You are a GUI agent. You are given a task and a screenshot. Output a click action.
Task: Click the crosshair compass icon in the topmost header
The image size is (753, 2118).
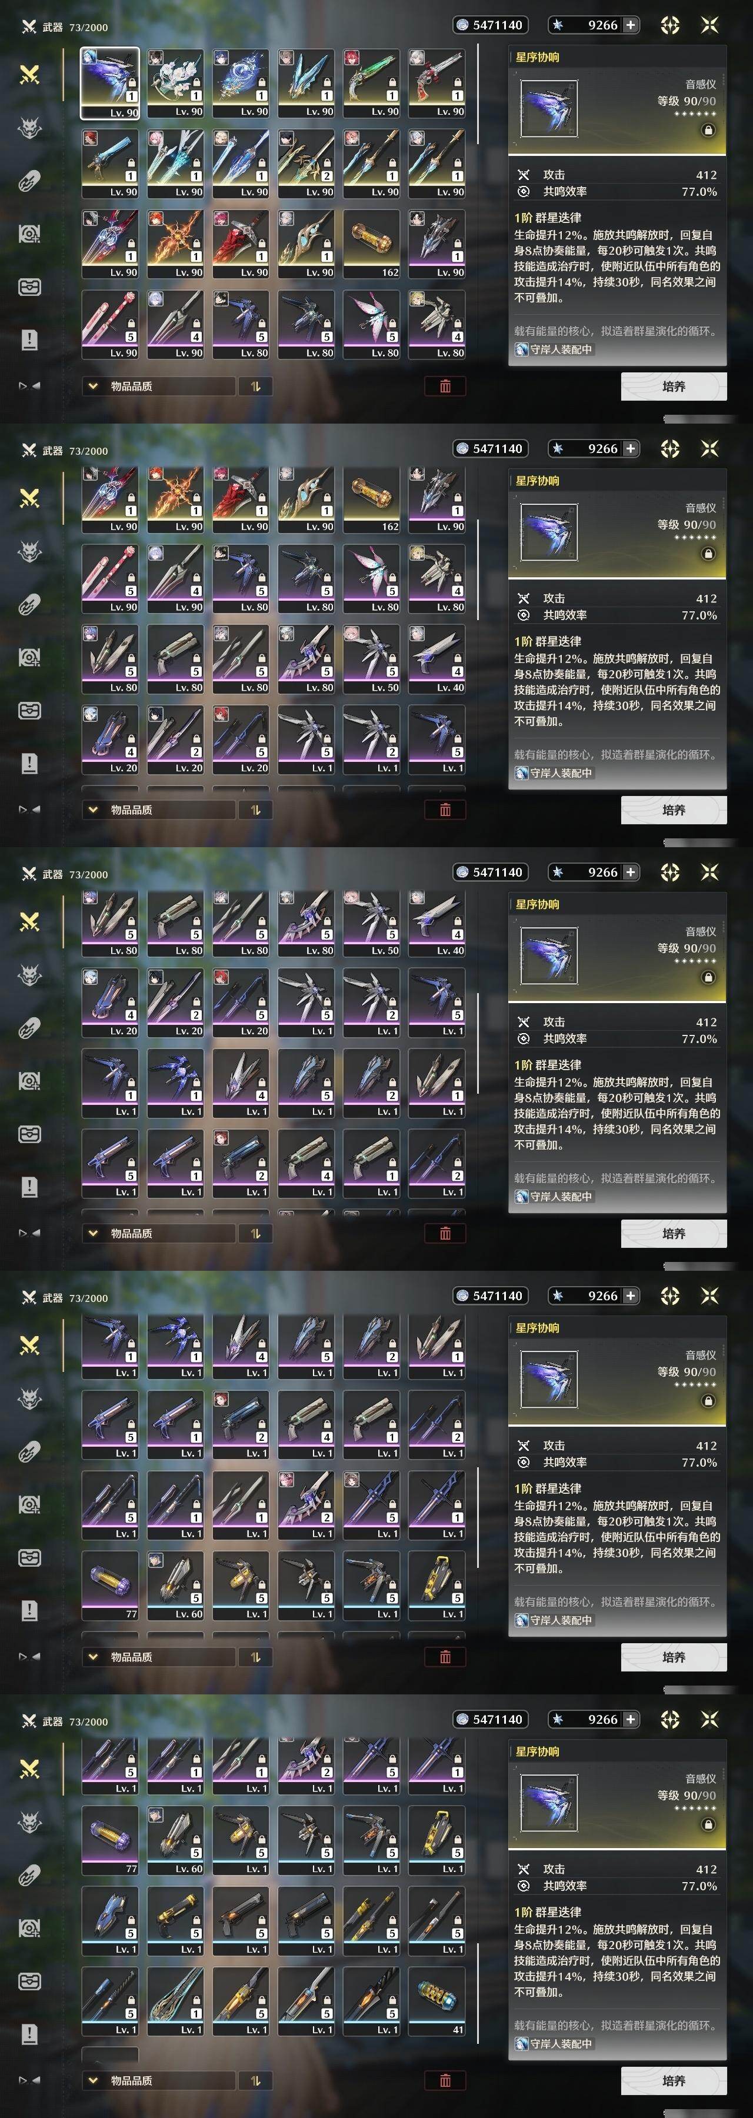click(670, 25)
